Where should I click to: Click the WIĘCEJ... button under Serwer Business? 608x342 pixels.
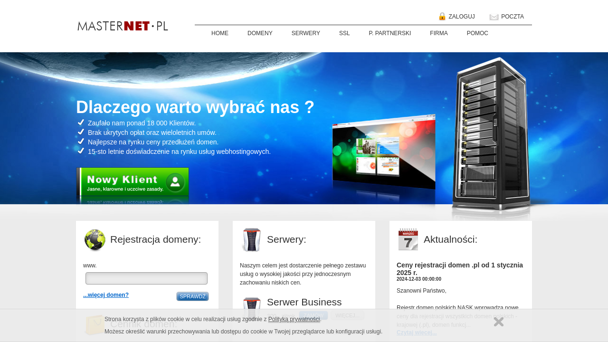[347, 316]
